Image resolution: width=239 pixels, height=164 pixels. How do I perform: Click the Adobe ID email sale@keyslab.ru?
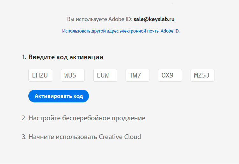click(154, 19)
